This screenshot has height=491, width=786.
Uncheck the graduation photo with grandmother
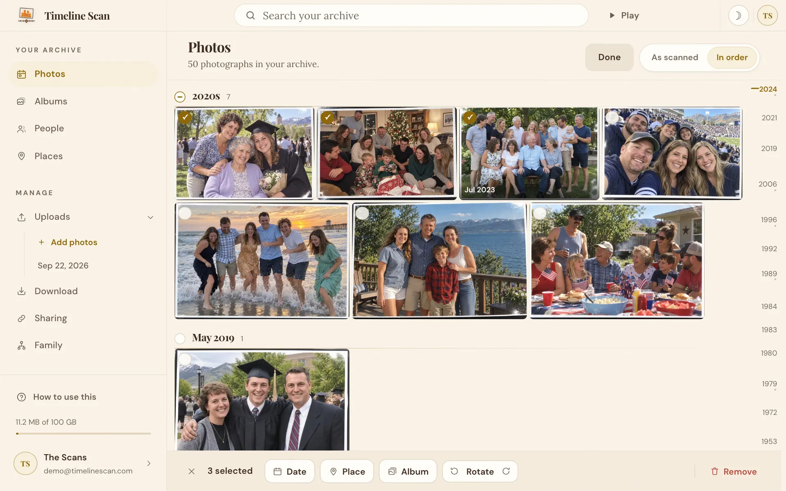(185, 117)
